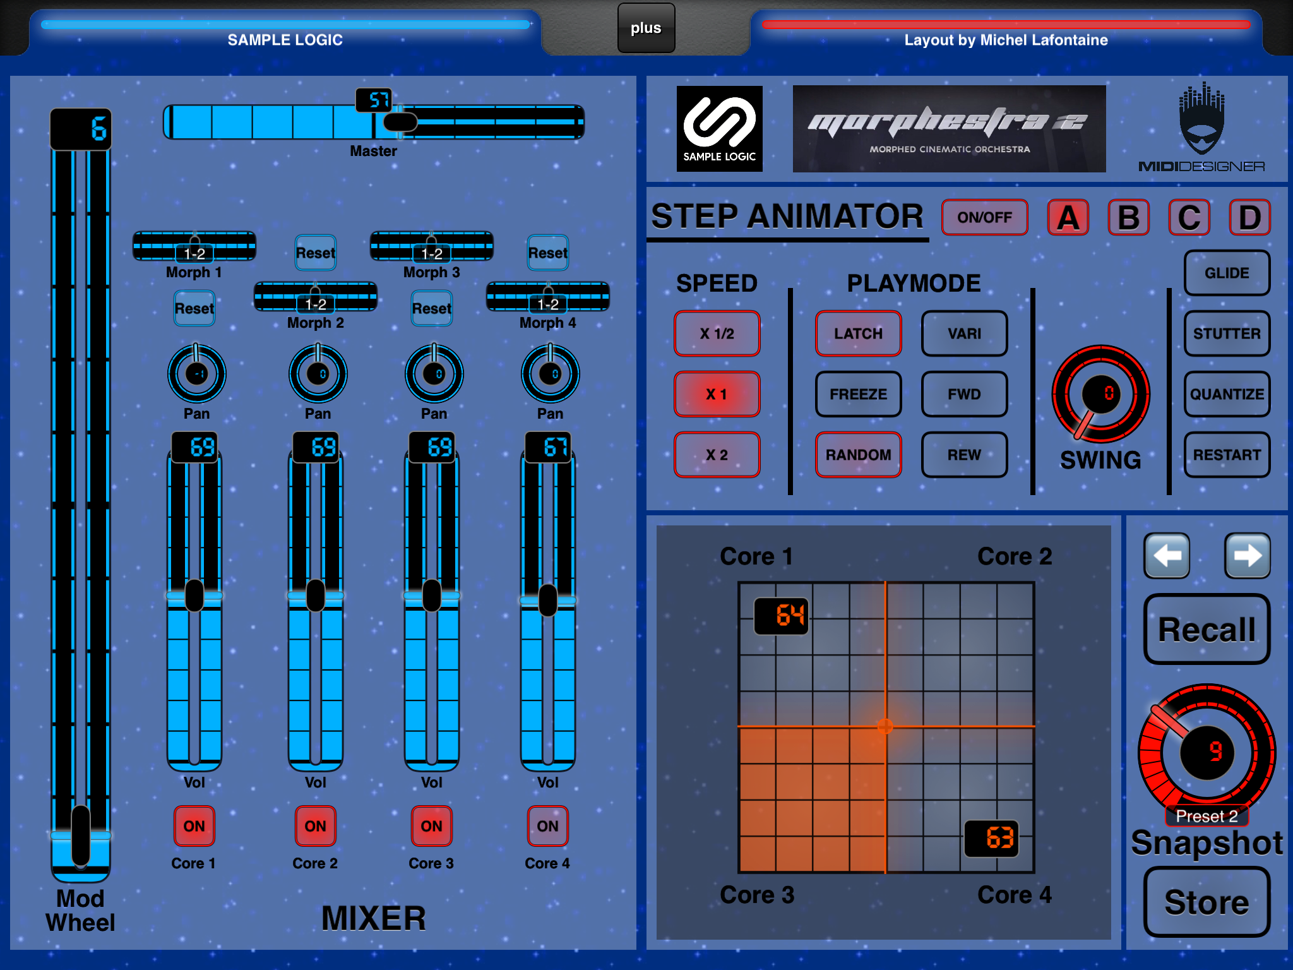Click the right arrow snapshot icon
Viewport: 1293px width, 970px height.
coord(1247,556)
